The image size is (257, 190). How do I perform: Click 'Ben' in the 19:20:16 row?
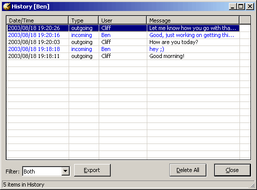[x=106, y=35]
